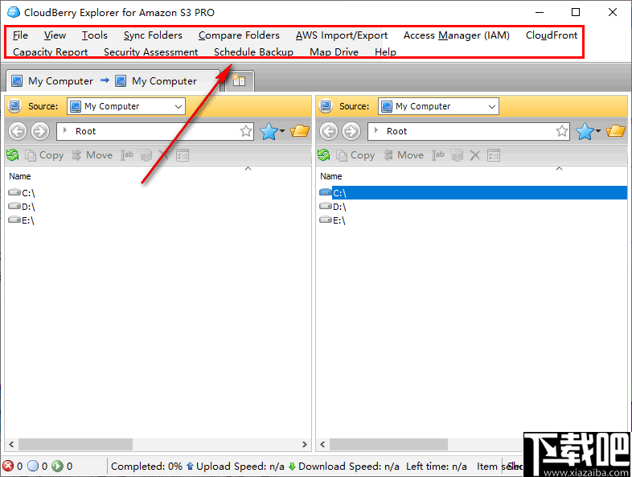
Task: Go forward in the left pane
Action: (x=40, y=131)
